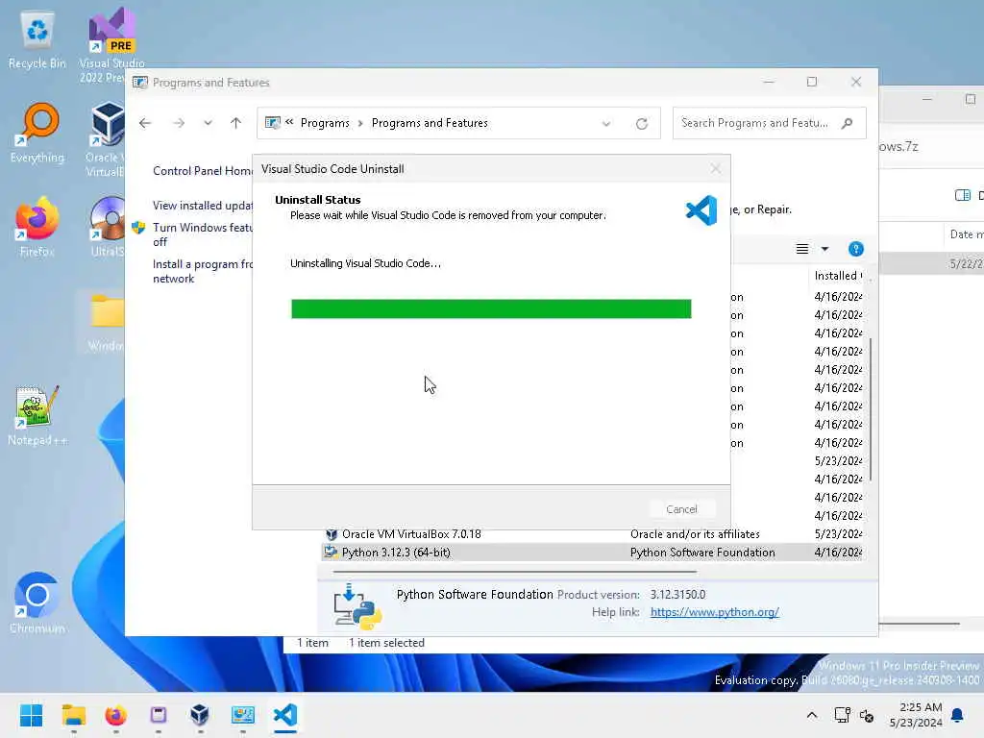Open Visual Studio 2022 Preview desktop shortcut

[x=111, y=44]
